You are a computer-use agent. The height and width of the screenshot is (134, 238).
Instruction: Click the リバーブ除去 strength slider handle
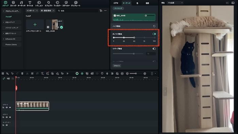[134, 54]
